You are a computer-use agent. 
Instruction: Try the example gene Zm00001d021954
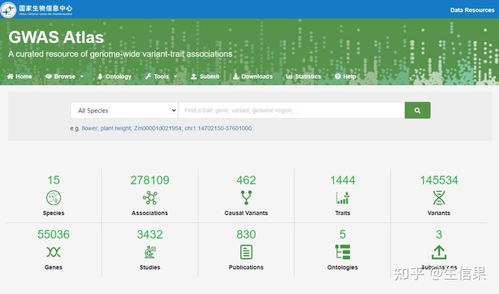click(158, 129)
